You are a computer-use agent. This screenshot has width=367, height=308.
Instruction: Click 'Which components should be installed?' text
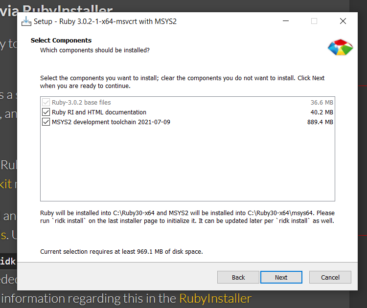tap(95, 50)
